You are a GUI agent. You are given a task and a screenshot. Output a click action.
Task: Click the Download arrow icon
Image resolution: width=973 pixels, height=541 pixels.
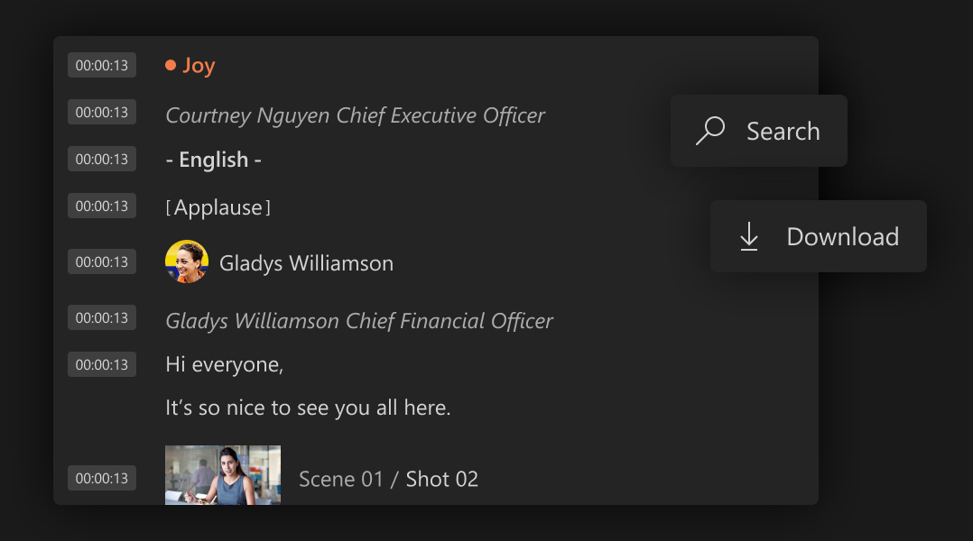click(x=749, y=236)
